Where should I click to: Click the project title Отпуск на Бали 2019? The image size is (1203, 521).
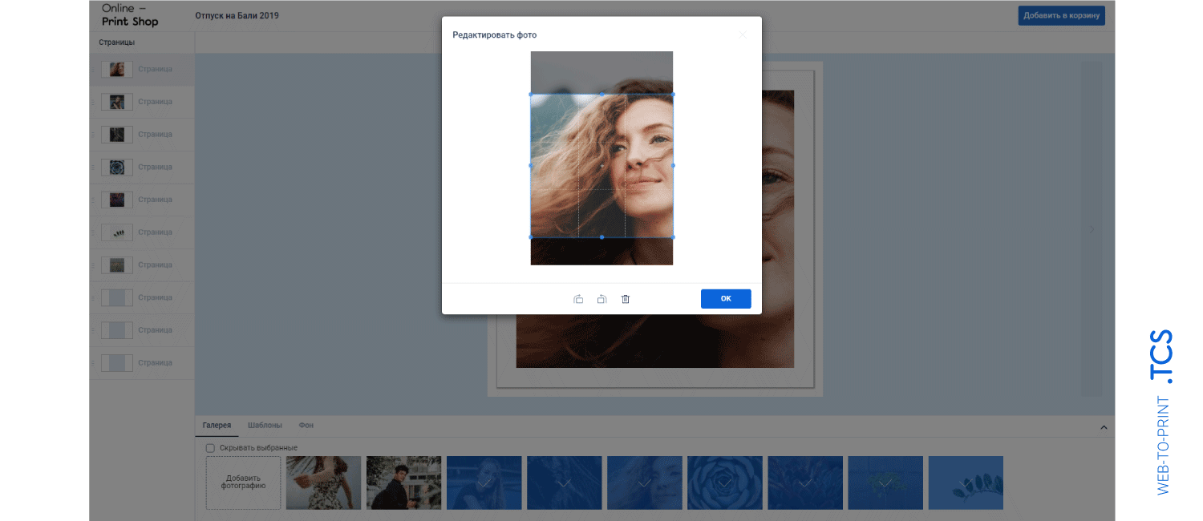[237, 15]
